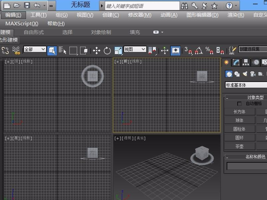
Task: Open the 视图 reference coordinate dropdown
Action: (x=135, y=49)
